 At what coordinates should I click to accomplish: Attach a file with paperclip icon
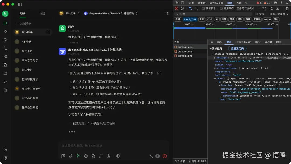coord(71,156)
